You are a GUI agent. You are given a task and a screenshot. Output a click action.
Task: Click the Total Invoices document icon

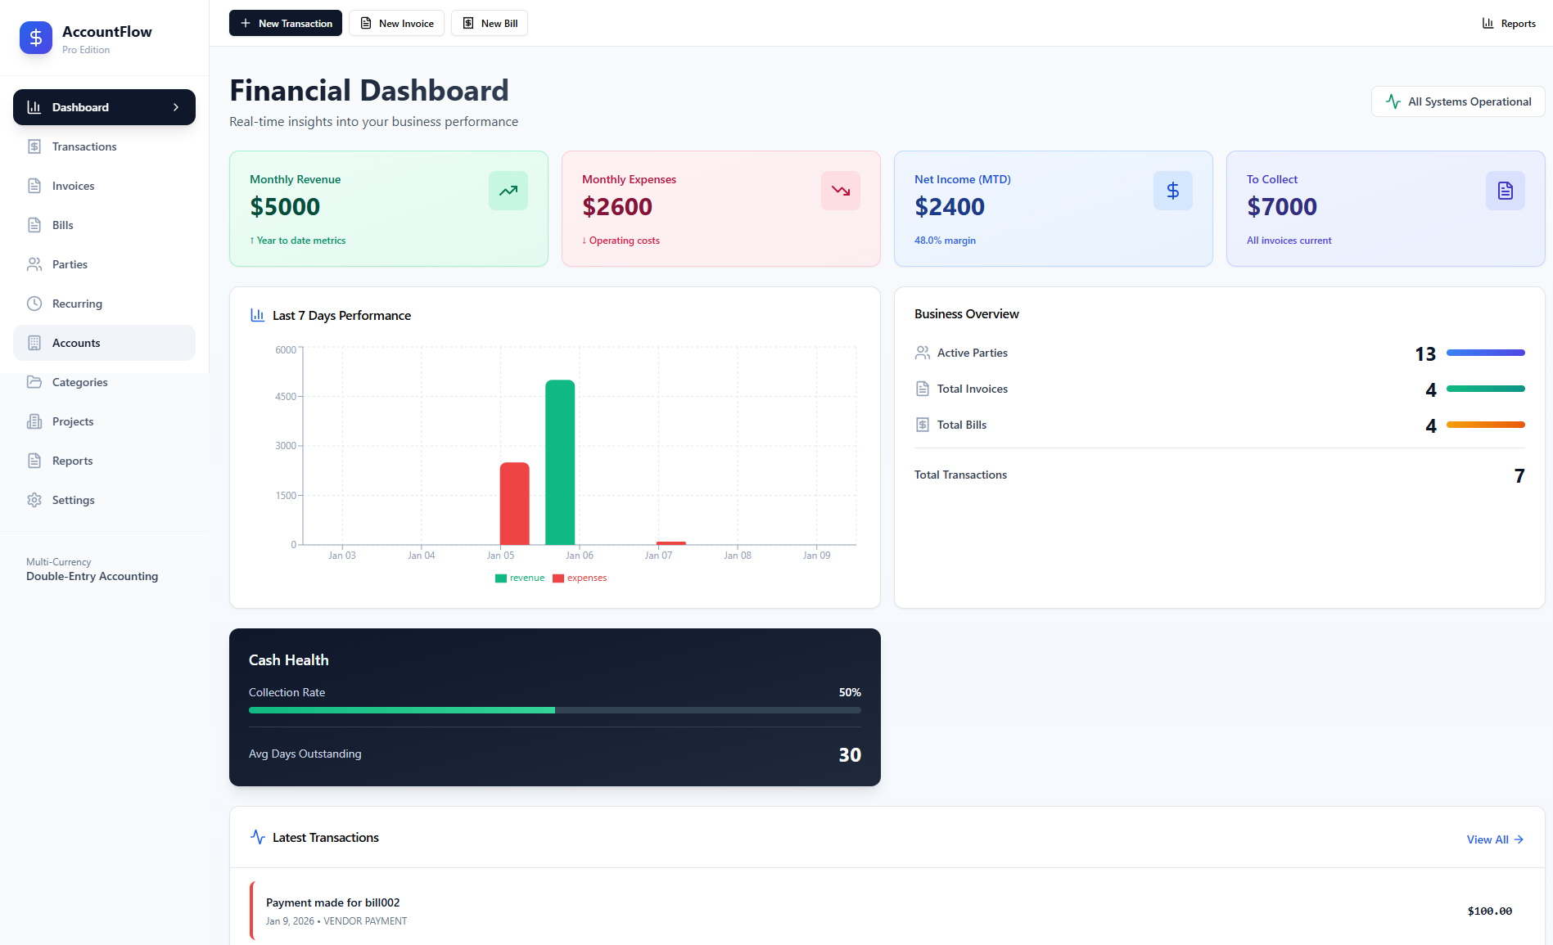(x=923, y=389)
